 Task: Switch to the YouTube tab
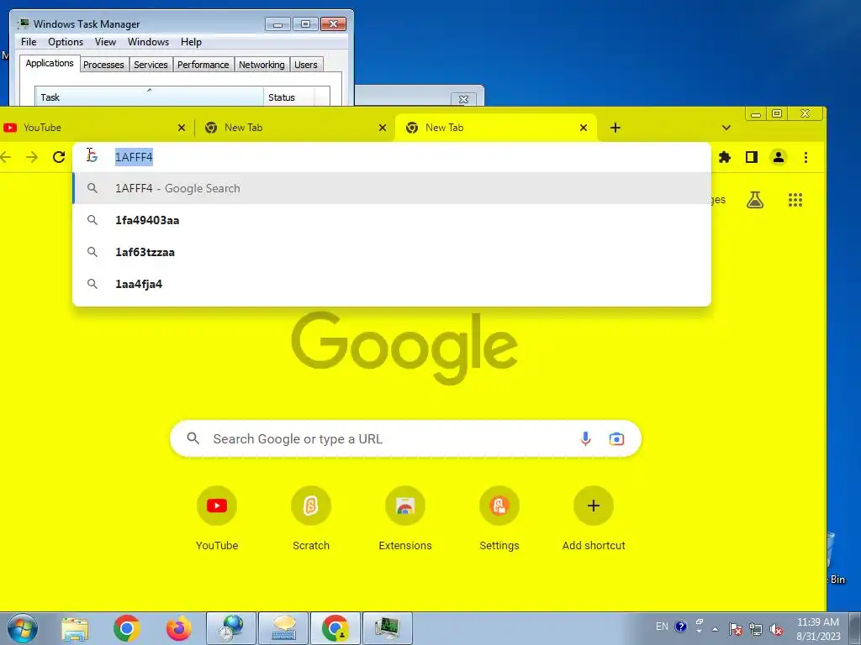click(x=93, y=128)
